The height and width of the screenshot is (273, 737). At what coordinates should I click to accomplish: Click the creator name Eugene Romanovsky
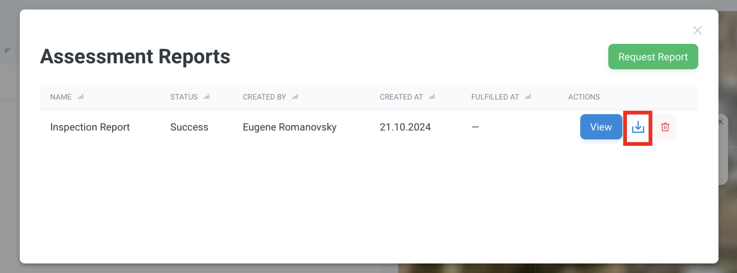click(x=289, y=127)
